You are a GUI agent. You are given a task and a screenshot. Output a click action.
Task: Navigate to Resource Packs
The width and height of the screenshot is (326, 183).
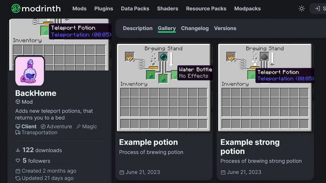point(206,9)
